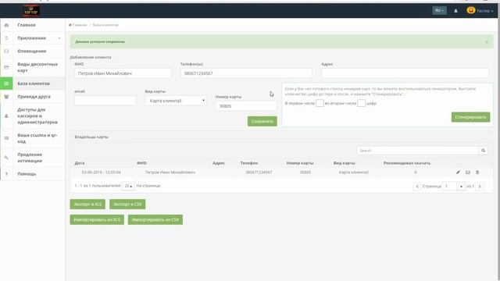Click the Телефон(ы) input field
The width and height of the screenshot is (500, 281).
(246, 73)
